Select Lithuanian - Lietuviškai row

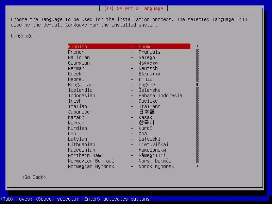tap(129, 144)
